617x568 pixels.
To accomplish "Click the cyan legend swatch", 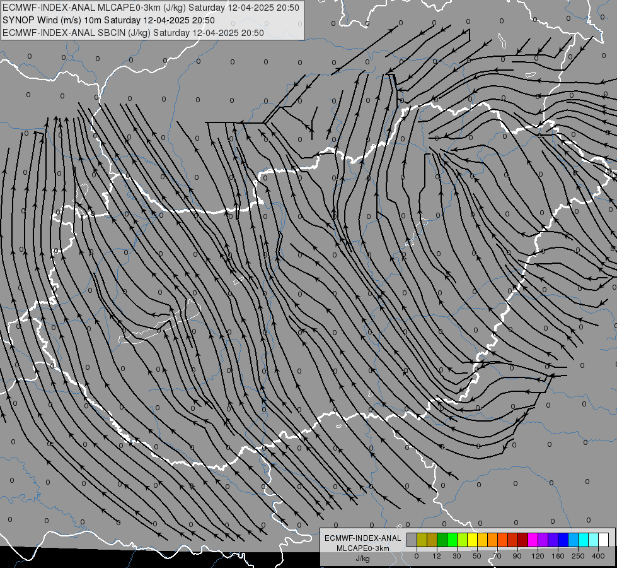I will tap(584, 540).
